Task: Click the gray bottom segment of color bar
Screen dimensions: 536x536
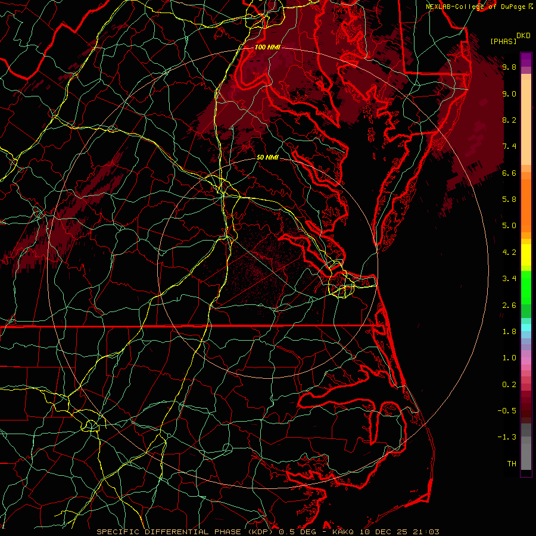Action: 526,456
